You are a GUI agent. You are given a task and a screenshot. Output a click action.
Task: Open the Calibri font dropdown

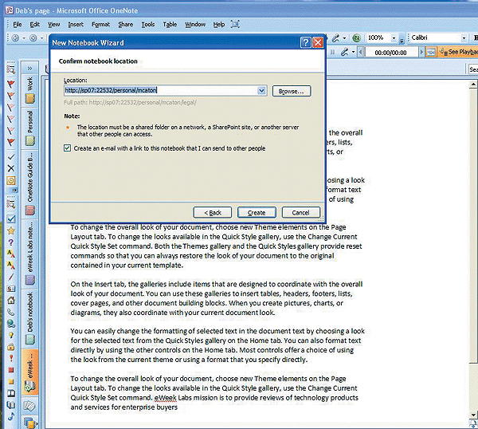[464, 37]
